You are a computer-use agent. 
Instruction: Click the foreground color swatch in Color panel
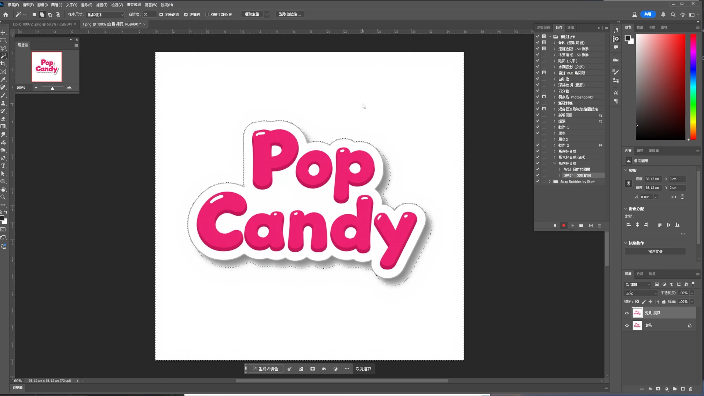pyautogui.click(x=628, y=38)
